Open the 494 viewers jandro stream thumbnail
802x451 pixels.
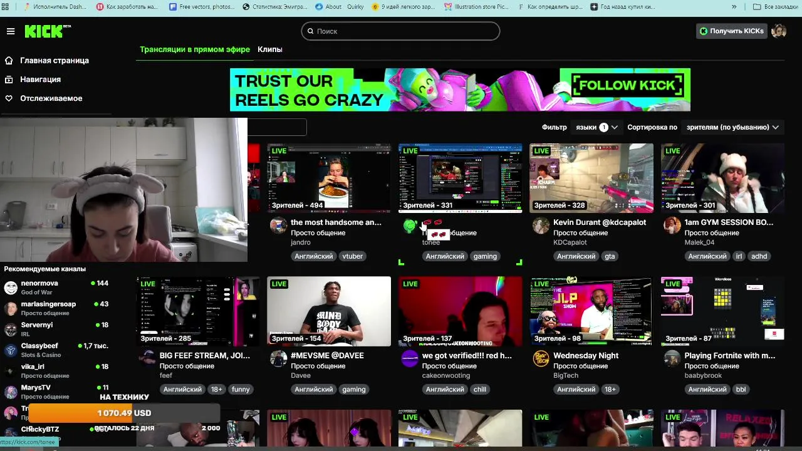point(329,179)
